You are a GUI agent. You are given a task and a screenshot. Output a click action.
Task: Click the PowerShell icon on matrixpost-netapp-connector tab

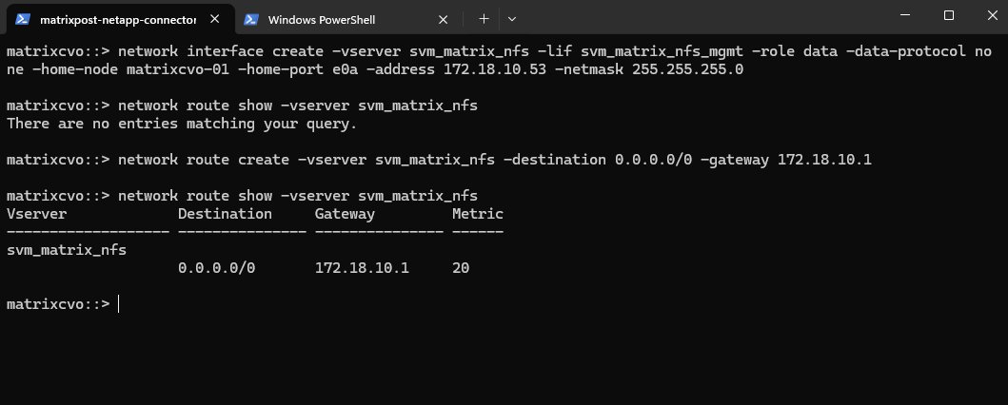pos(22,19)
